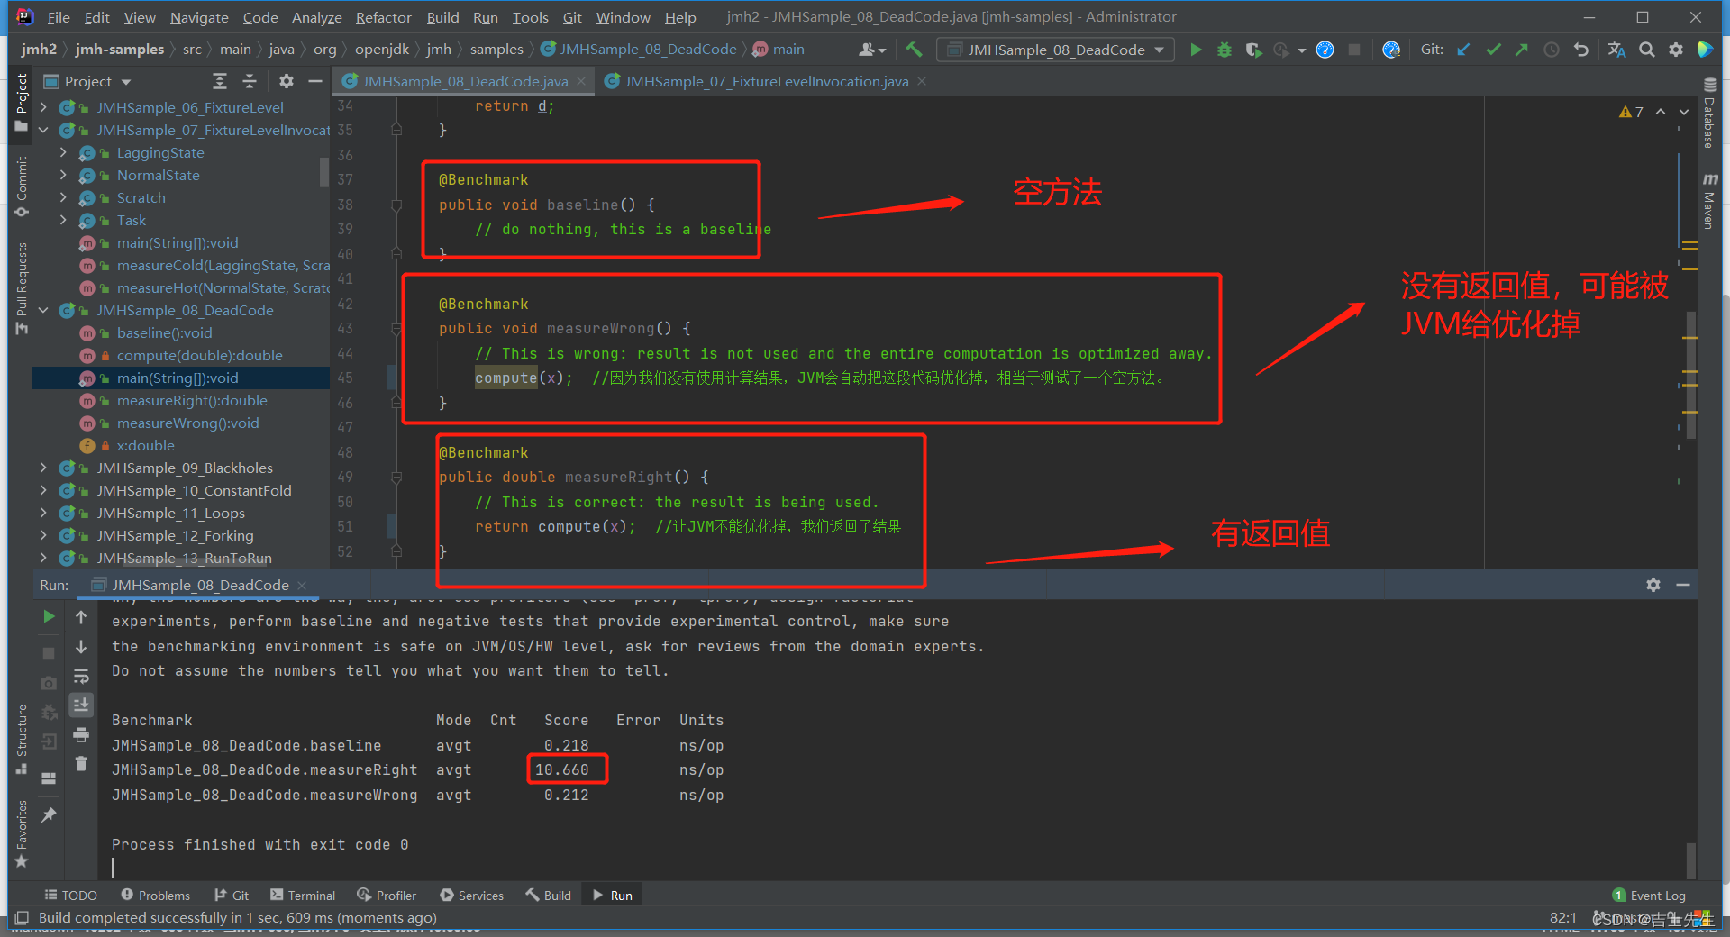Open Project view options gear icon
Screen dimensions: 1730x937
[287, 82]
